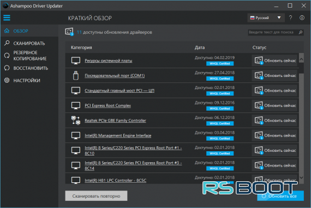The image size is (311, 208).
Task: Open ВОССТАНОВИТЬ in the sidebar
Action: click(31, 68)
